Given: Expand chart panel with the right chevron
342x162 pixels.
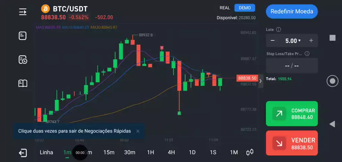Looking at the screenshot, I should pos(260,81).
